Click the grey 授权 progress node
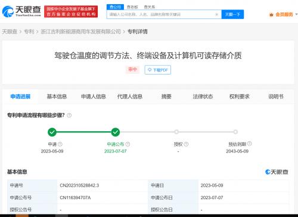The image size is (298, 217). (x=176, y=132)
